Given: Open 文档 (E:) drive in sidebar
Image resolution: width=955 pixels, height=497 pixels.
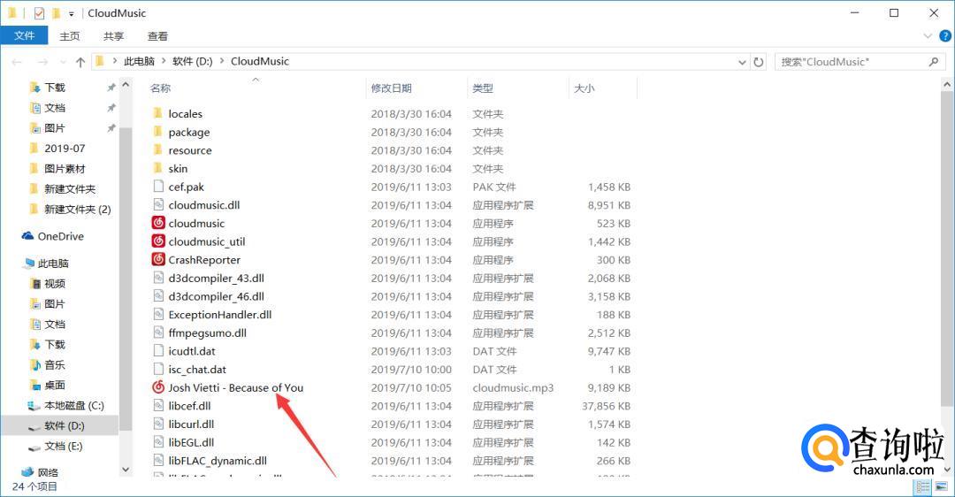Looking at the screenshot, I should (64, 446).
